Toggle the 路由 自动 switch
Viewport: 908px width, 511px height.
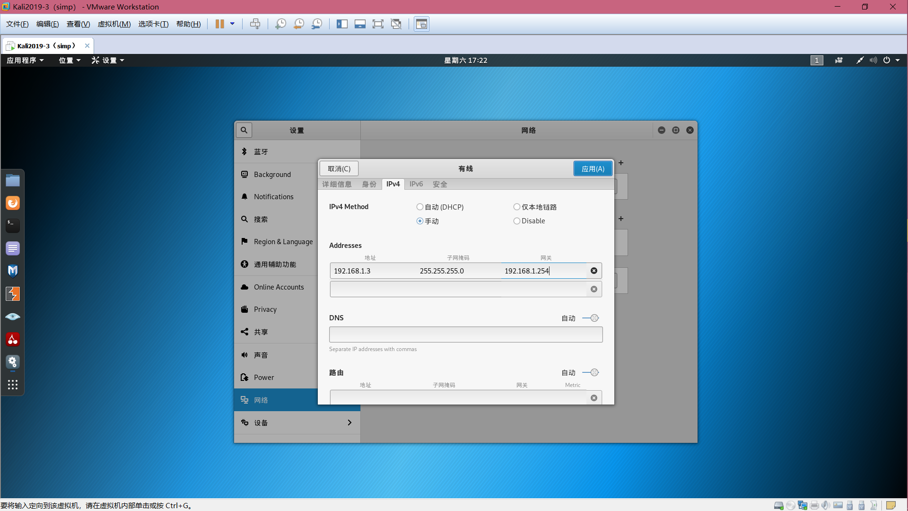(591, 372)
